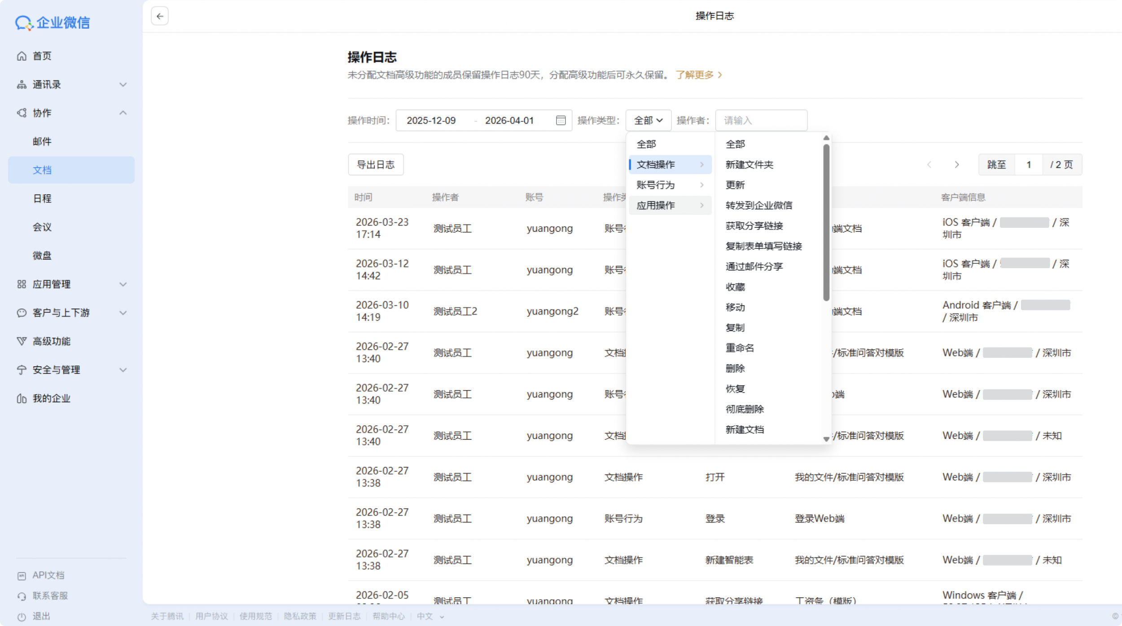Choose 转发到企业微信 operation type
The image size is (1122, 626).
[x=759, y=205]
